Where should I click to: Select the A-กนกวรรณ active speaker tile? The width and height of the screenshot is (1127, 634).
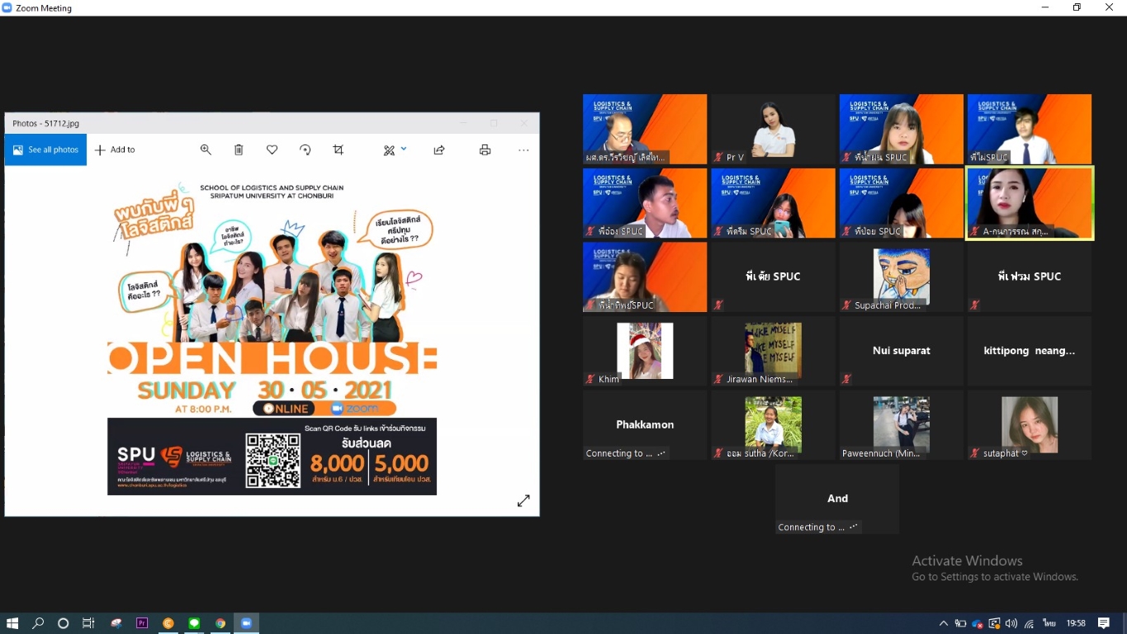click(x=1030, y=203)
